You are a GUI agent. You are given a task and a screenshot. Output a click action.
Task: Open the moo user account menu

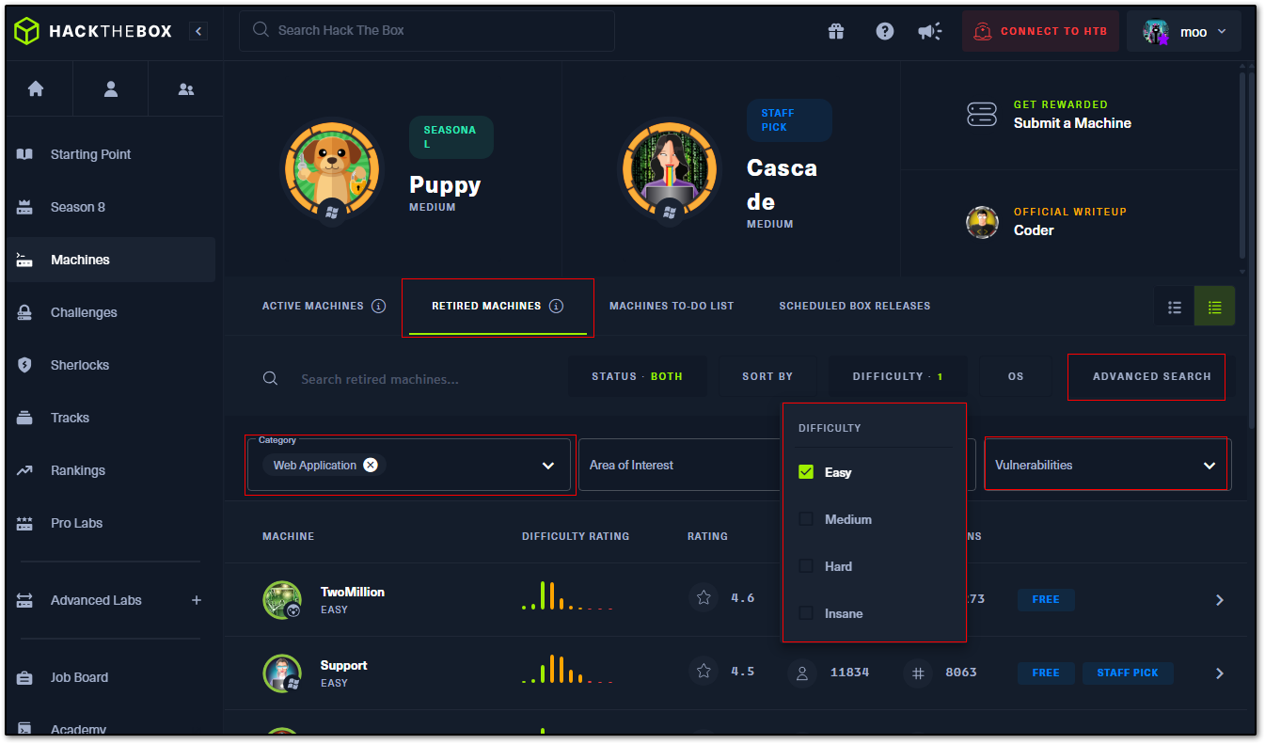click(x=1184, y=31)
